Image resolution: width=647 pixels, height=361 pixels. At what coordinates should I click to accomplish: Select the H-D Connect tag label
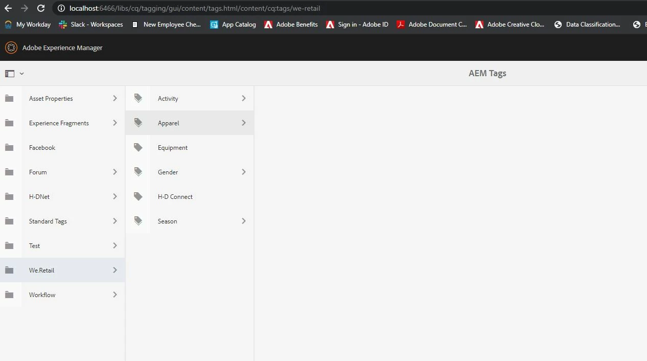(x=175, y=196)
